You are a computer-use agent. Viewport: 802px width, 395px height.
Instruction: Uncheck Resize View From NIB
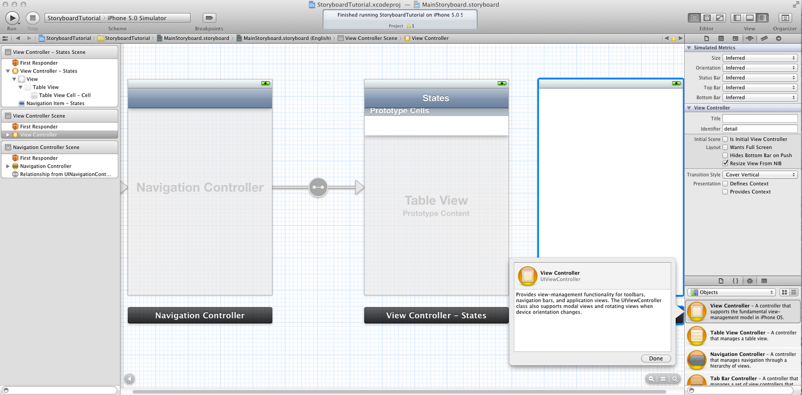(725, 163)
